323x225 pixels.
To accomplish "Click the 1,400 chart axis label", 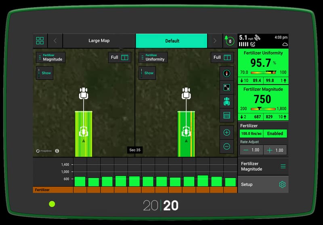I will click(65, 165).
